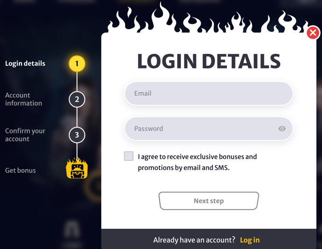This screenshot has height=249, width=322.
Task: Click the 'Already have an account?' text
Action: coord(194,240)
